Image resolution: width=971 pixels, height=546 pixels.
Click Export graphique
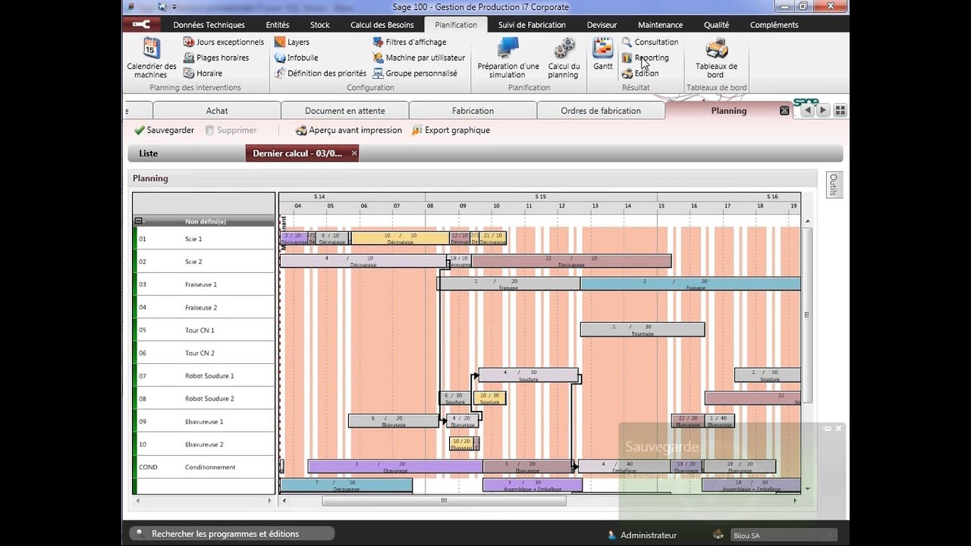coord(451,130)
